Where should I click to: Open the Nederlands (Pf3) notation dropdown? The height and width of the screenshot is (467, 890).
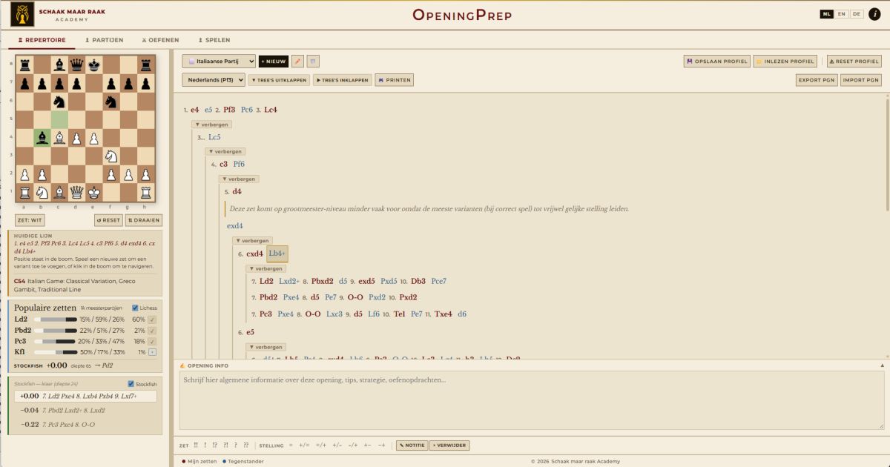tap(214, 80)
